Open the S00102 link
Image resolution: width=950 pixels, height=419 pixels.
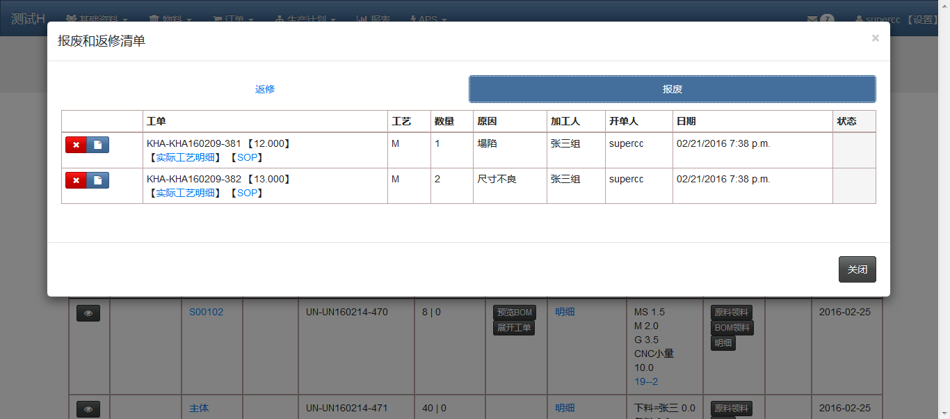point(207,313)
